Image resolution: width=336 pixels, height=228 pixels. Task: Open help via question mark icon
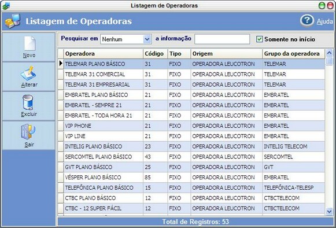[x=307, y=21]
